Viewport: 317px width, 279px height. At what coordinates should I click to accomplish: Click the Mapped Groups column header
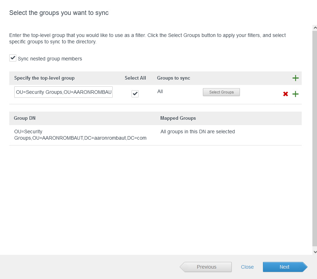pos(178,118)
